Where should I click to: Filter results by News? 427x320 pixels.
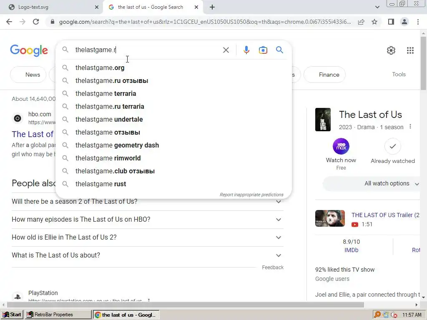(x=28, y=75)
